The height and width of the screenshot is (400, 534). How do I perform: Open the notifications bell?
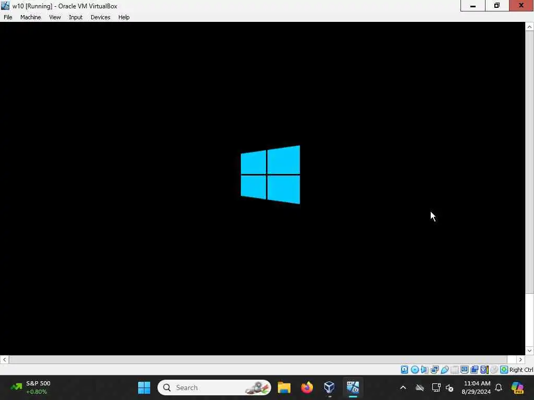499,387
